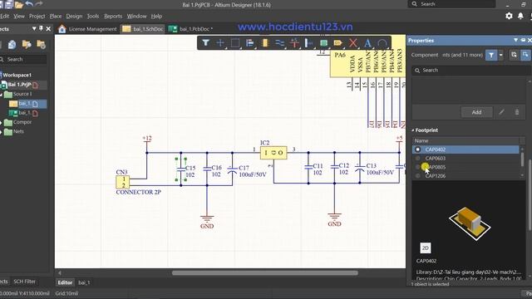The image size is (532, 299).
Task: Click the compile project icon in Projects panel
Action: [x=12, y=44]
